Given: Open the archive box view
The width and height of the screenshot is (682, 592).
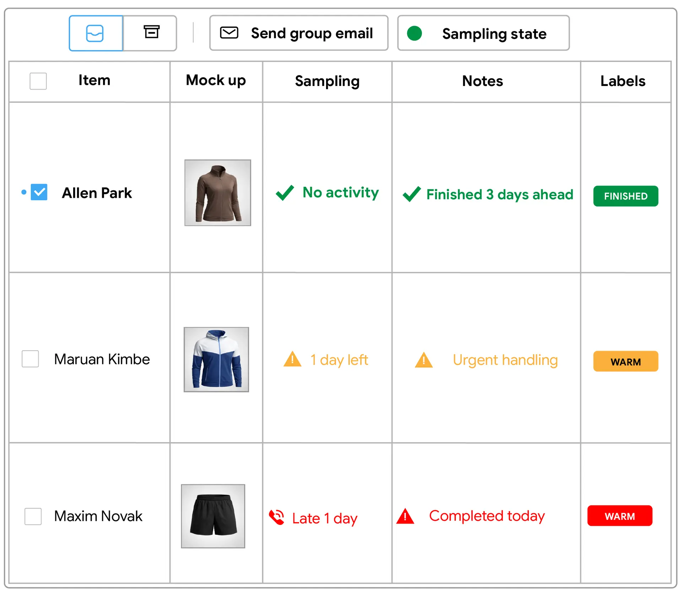Looking at the screenshot, I should tap(151, 32).
